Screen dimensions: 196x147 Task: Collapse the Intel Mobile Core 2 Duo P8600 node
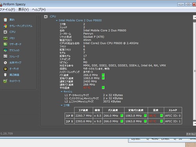[x=57, y=20]
